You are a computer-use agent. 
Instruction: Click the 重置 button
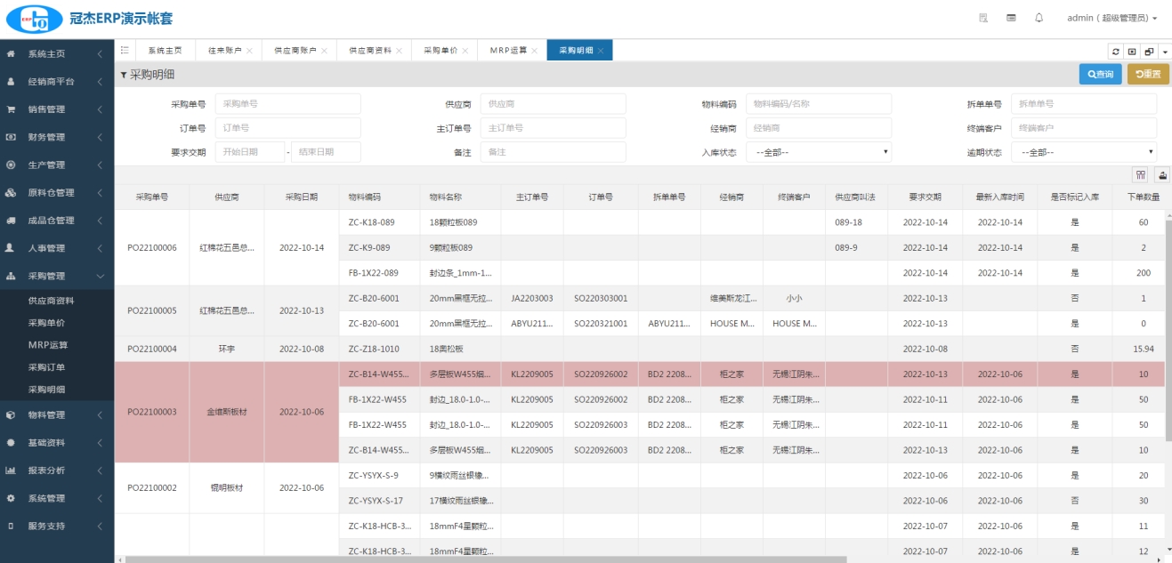tap(1148, 74)
